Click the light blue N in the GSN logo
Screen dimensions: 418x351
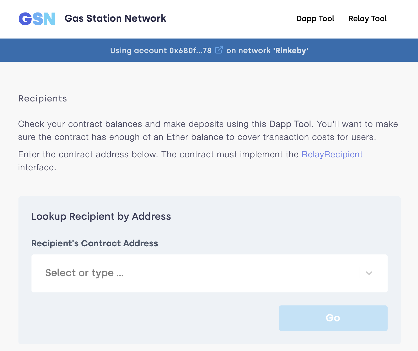[49, 18]
